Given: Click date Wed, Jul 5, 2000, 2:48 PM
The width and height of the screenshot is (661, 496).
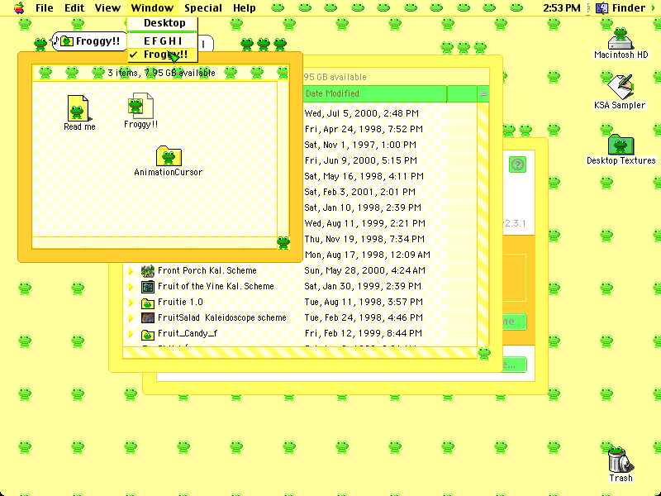Looking at the screenshot, I should click(x=361, y=113).
